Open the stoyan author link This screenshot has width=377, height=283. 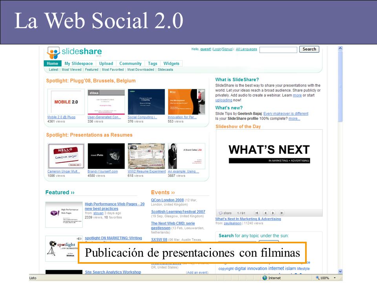pyautogui.click(x=98, y=213)
